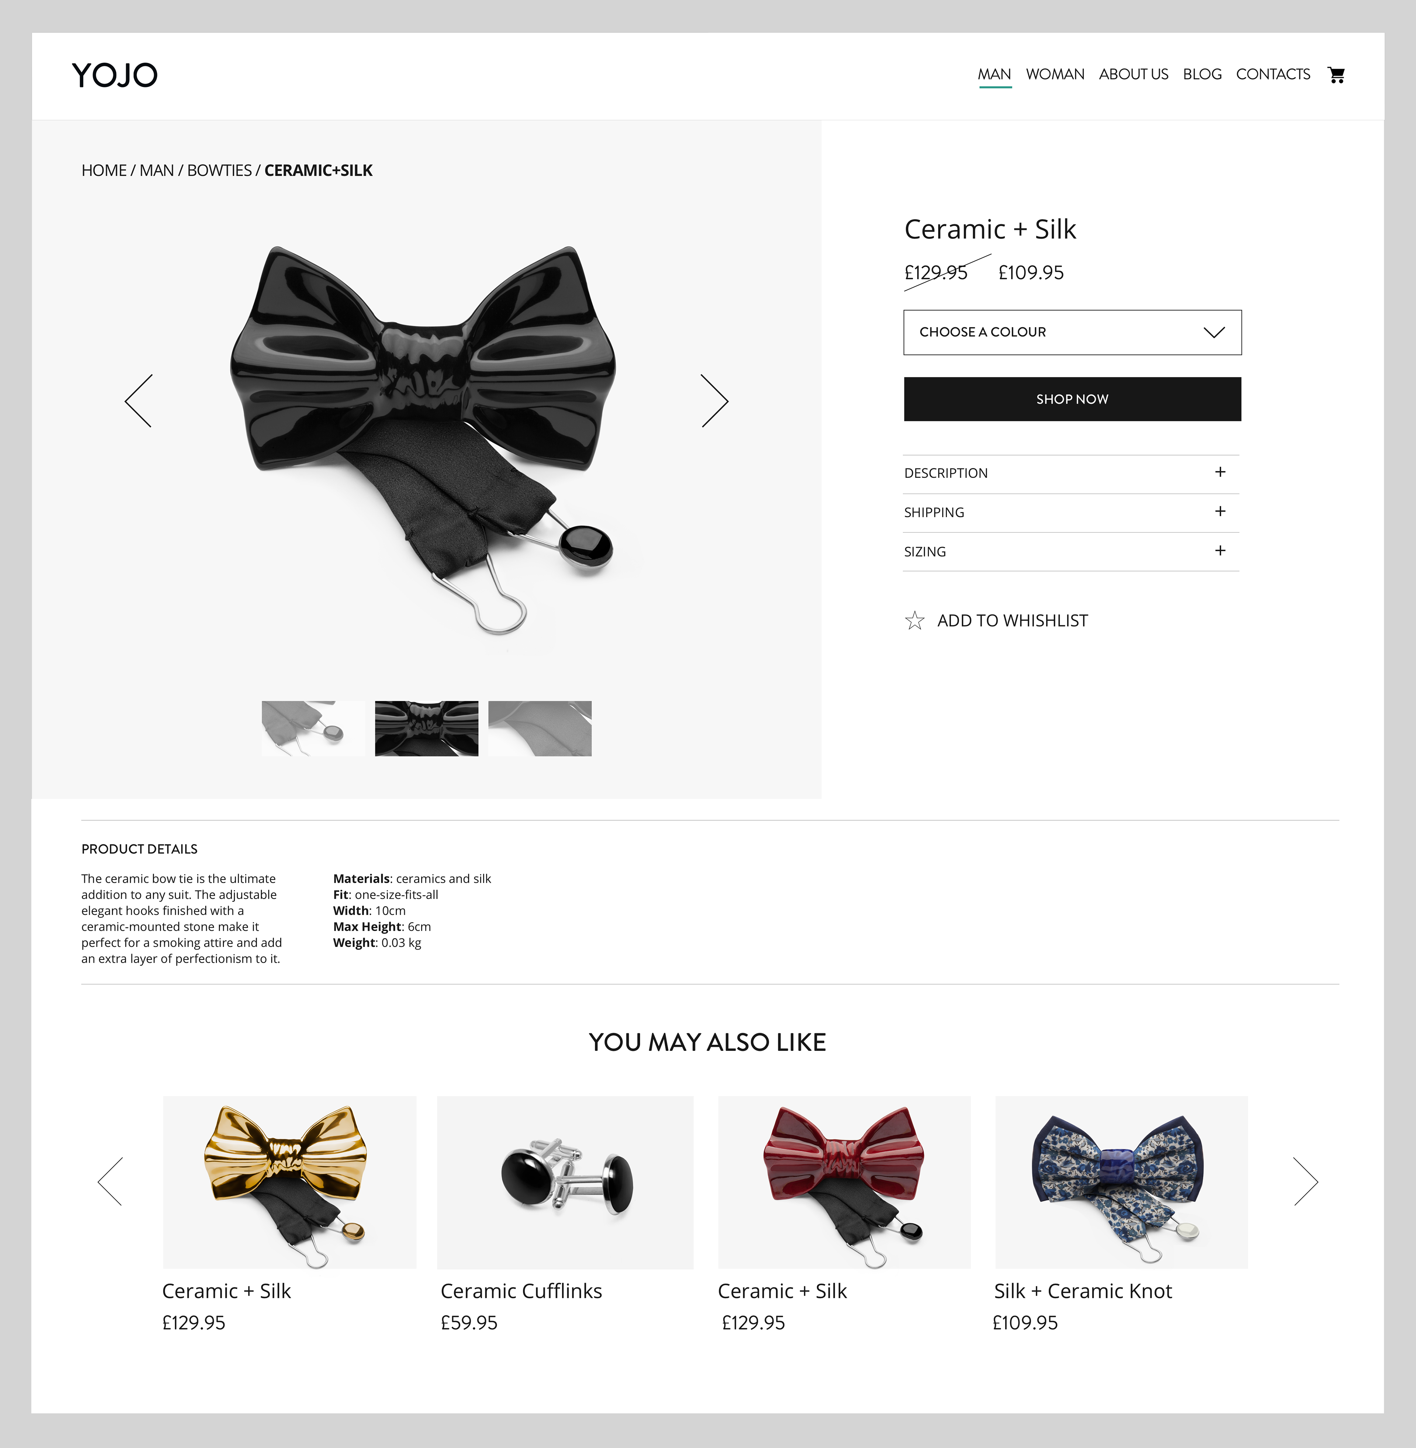Image resolution: width=1416 pixels, height=1448 pixels.
Task: Select the third silk fabric thumbnail
Action: [x=540, y=729]
